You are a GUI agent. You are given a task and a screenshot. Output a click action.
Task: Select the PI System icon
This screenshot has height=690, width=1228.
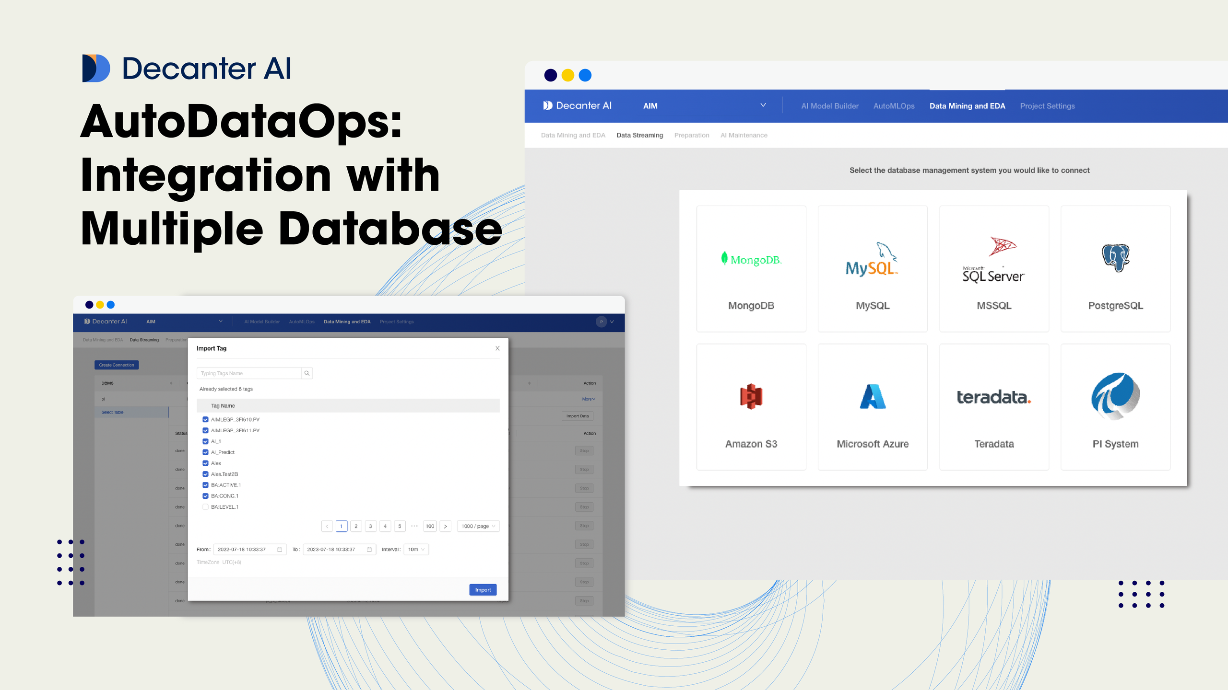coord(1115,396)
